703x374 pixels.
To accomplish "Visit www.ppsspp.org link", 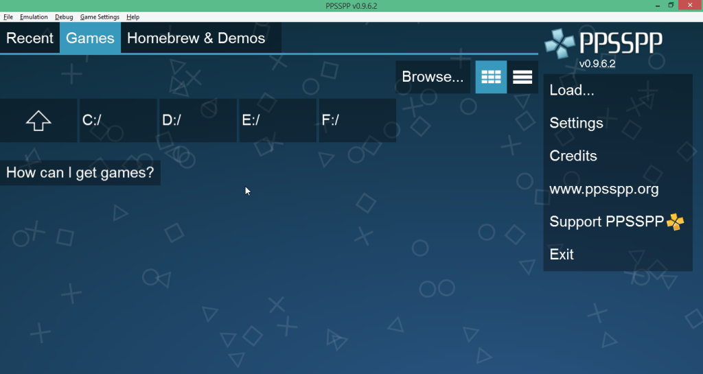I will pyautogui.click(x=618, y=189).
